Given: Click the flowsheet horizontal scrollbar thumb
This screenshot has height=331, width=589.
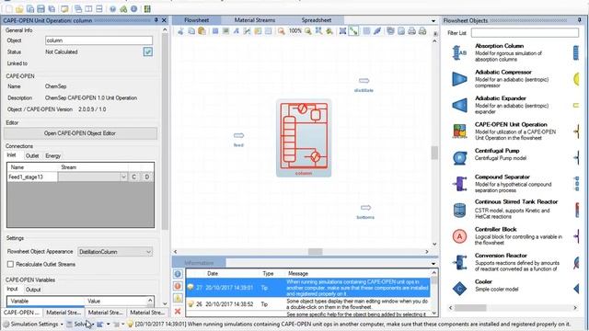Looking at the screenshot, I should click(x=315, y=252).
